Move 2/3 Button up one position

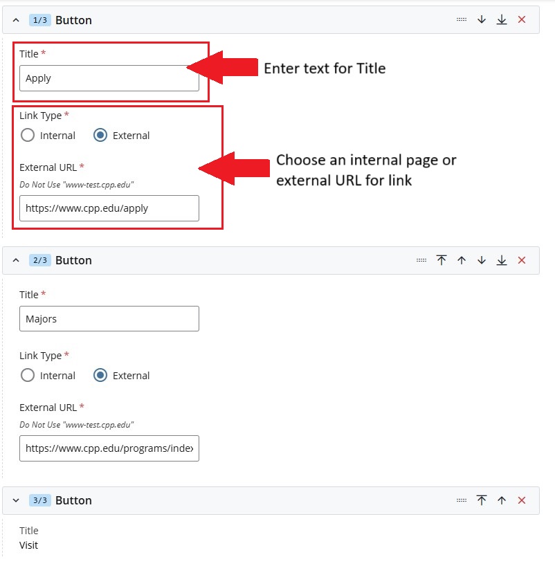[x=462, y=260]
